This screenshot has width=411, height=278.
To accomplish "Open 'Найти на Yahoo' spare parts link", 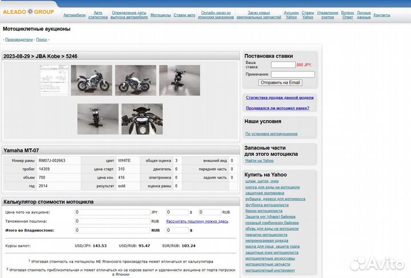I will tap(260, 161).
